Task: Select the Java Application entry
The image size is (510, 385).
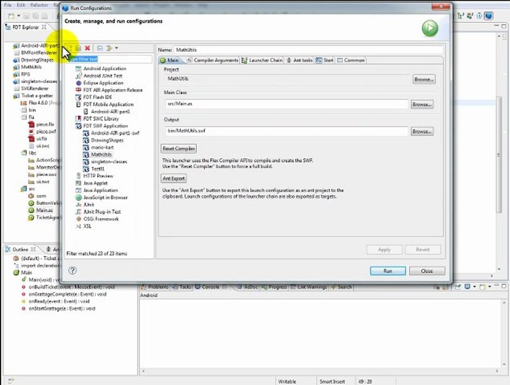Action: pos(101,190)
